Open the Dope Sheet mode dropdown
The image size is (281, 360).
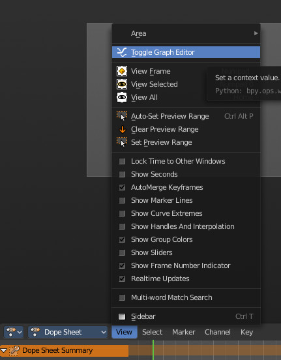tap(68, 332)
